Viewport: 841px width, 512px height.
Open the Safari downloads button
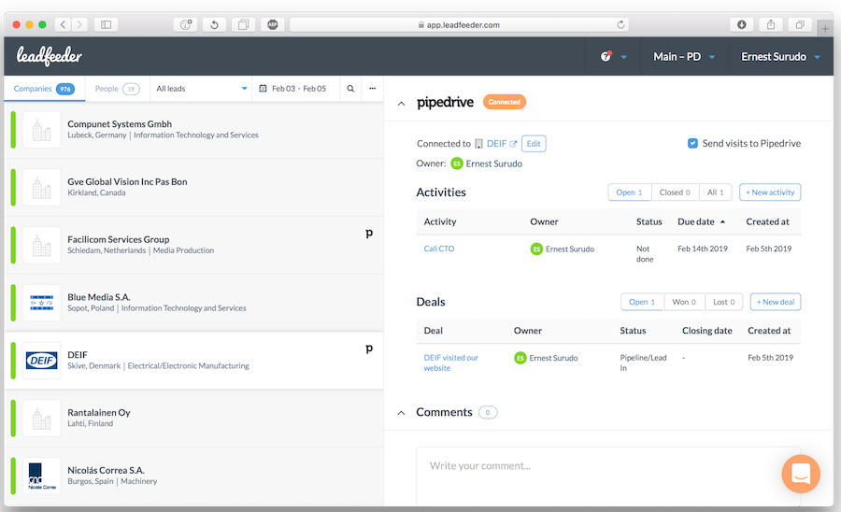point(742,24)
